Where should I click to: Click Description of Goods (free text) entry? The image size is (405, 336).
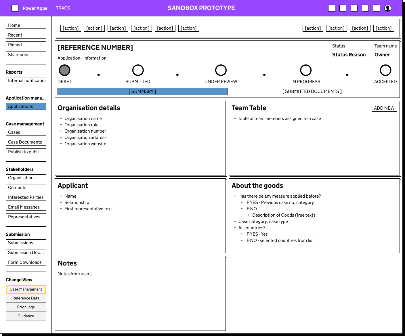284,215
